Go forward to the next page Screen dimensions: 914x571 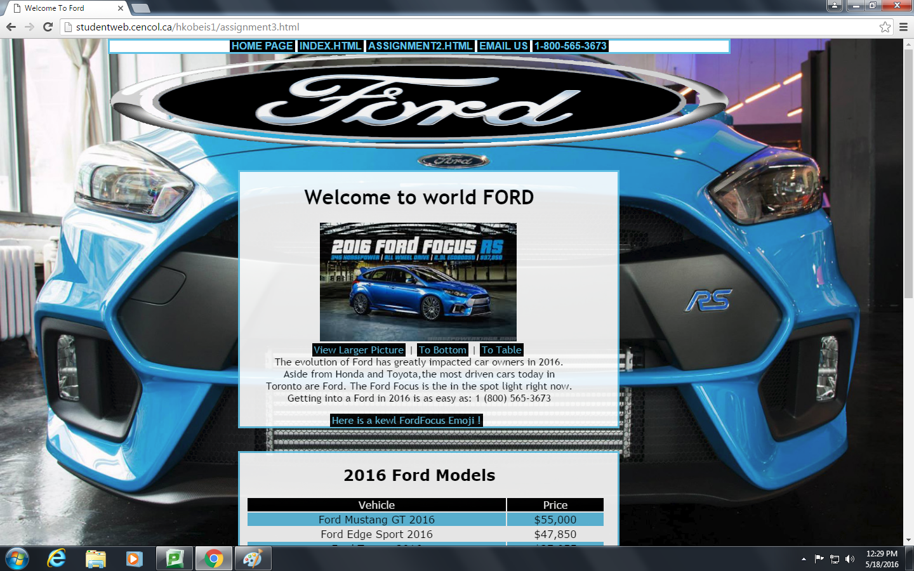point(29,27)
